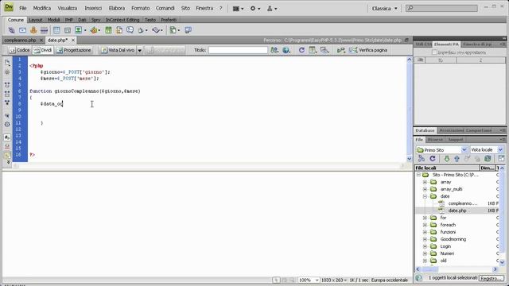The image size is (509, 286).
Task: Switch to the Layout insert tab
Action: tap(35, 20)
